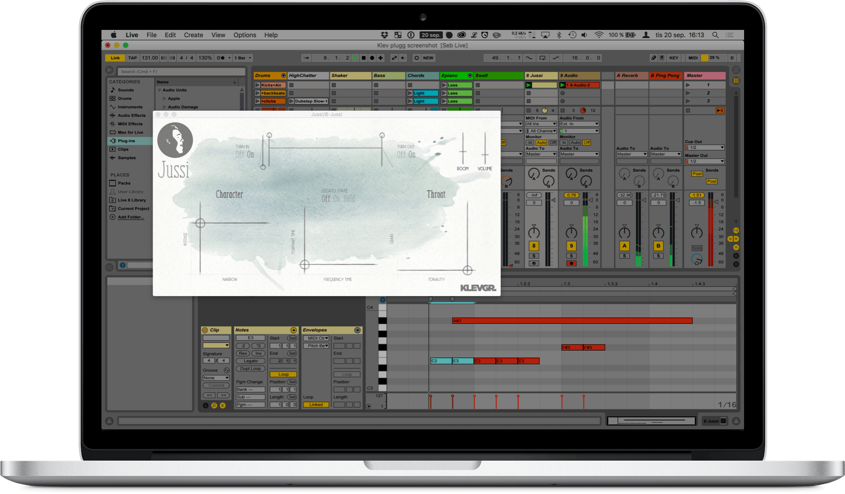Screen dimensions: 845x494
Task: Toggle the yellow Link button
Action: click(x=115, y=58)
